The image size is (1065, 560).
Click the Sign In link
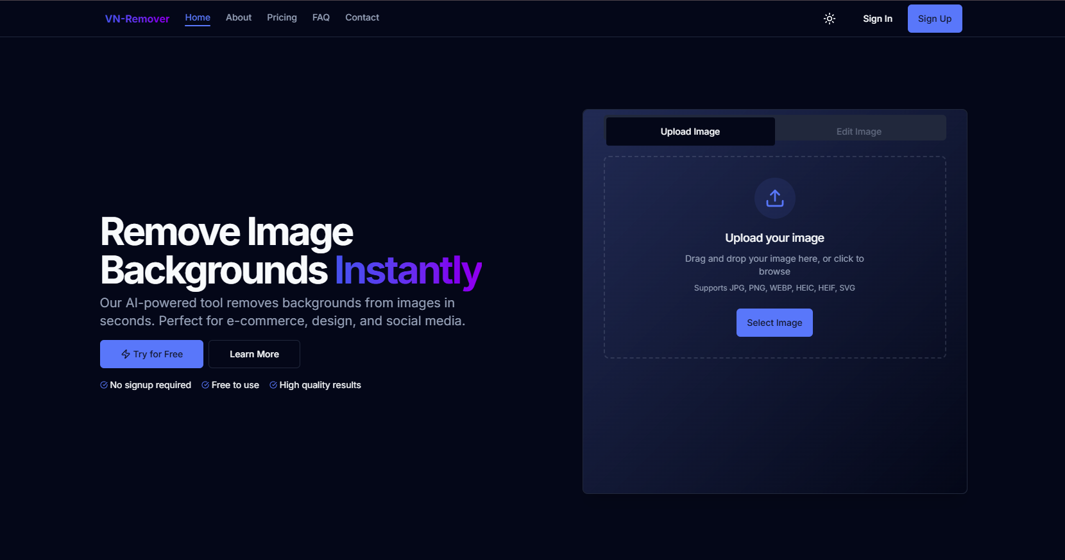(877, 19)
